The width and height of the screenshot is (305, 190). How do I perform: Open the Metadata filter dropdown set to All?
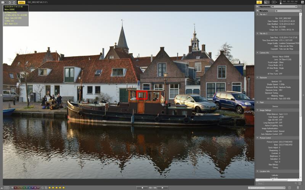pyautogui.click(x=288, y=11)
